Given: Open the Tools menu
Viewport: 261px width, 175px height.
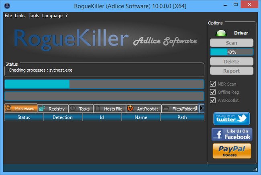Looking at the screenshot, I should 34,16.
